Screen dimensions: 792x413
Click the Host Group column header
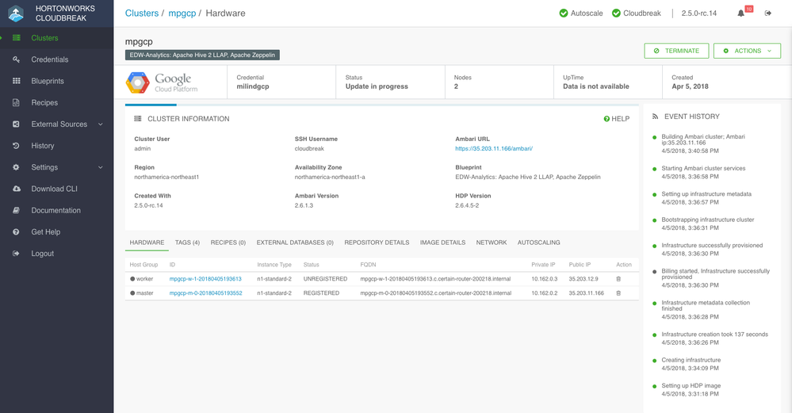[x=143, y=265]
